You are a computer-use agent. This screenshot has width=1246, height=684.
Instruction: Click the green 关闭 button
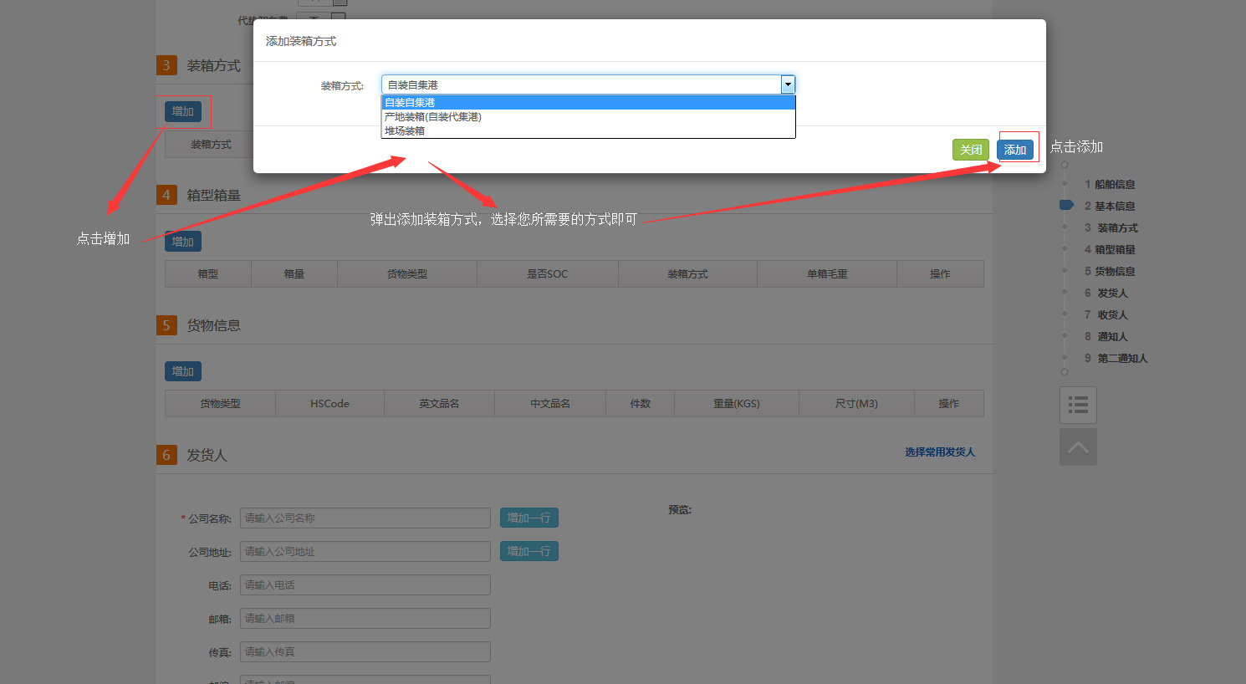pos(970,150)
